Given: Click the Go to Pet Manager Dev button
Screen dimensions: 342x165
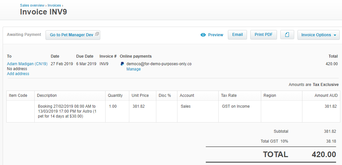Looking at the screenshot, I should click(72, 35).
